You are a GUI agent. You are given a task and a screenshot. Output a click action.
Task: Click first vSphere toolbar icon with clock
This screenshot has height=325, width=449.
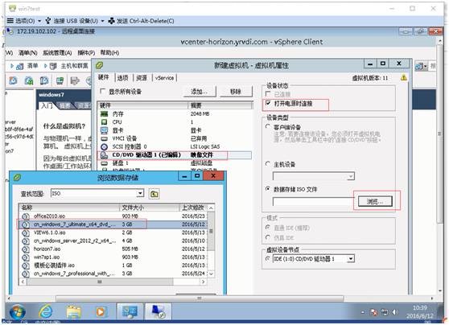click(13, 80)
